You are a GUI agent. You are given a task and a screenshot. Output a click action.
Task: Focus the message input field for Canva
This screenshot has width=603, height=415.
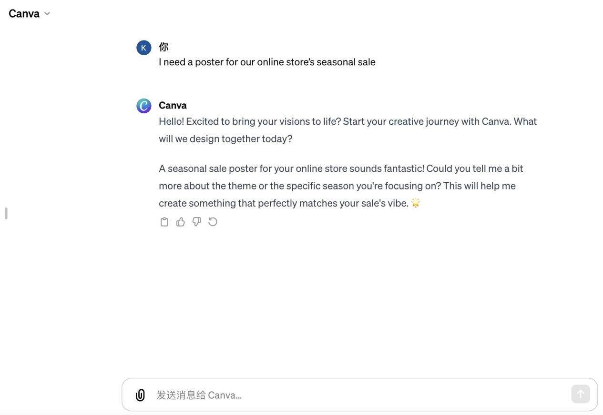click(358, 395)
